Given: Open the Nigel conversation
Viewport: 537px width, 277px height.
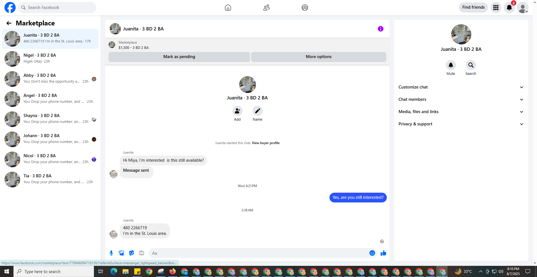Looking at the screenshot, I should pyautogui.click(x=50, y=59).
